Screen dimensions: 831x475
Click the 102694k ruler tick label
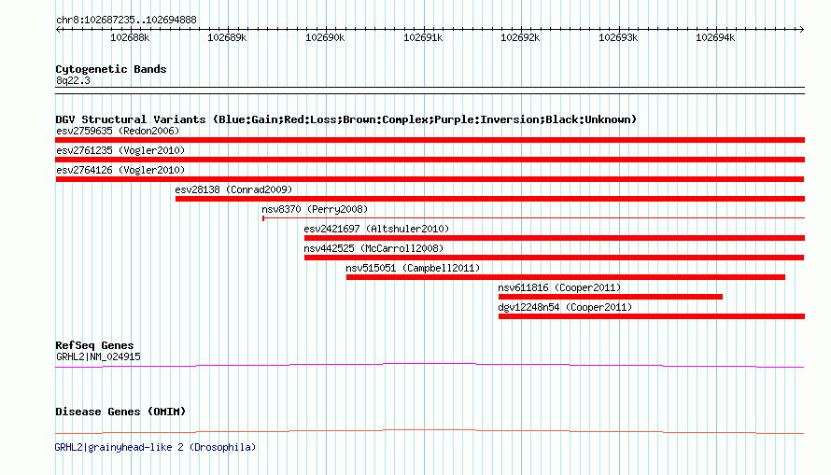[x=715, y=37]
